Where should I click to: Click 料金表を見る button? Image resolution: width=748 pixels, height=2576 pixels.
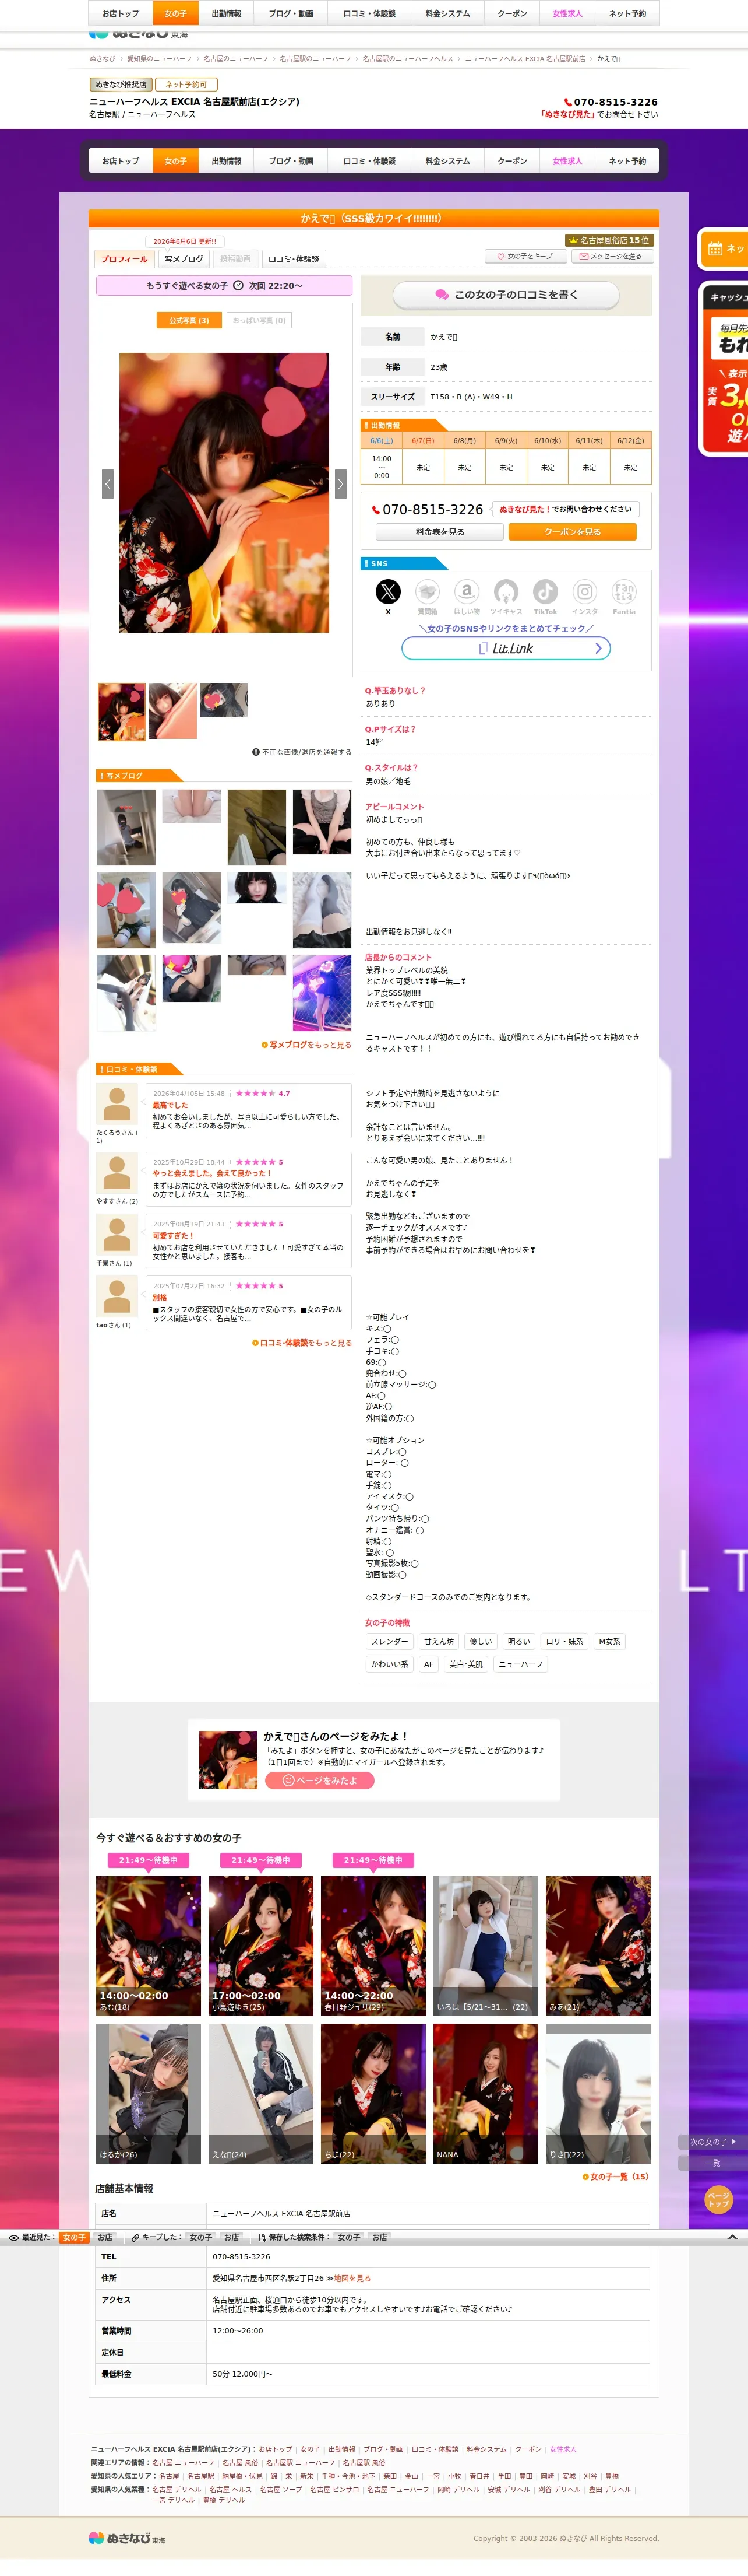pyautogui.click(x=440, y=532)
